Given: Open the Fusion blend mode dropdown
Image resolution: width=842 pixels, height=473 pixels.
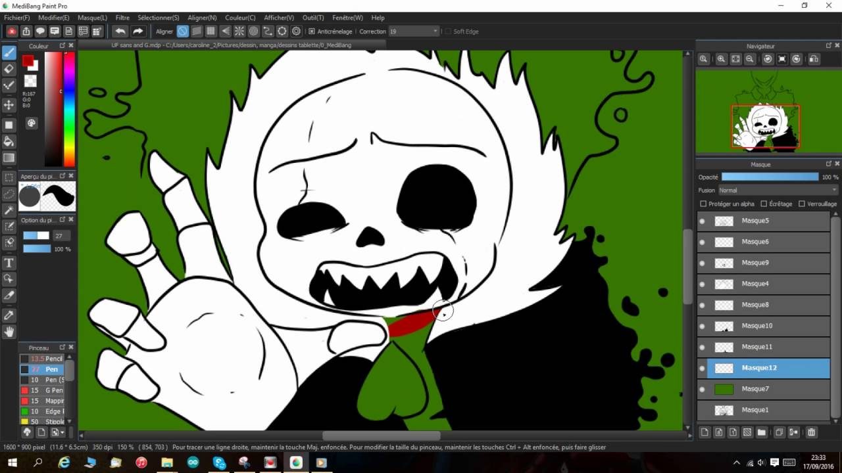Looking at the screenshot, I should coord(778,191).
